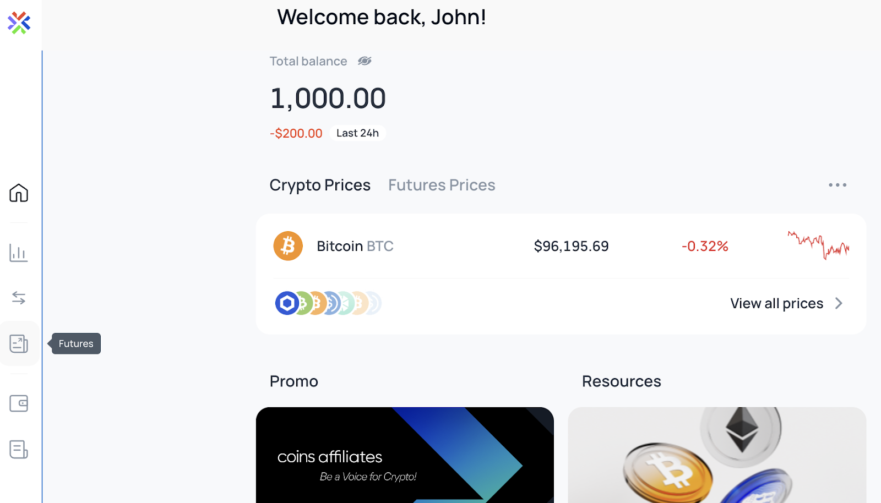Open the Bitcoin BTC price row
The image size is (881, 503).
561,246
